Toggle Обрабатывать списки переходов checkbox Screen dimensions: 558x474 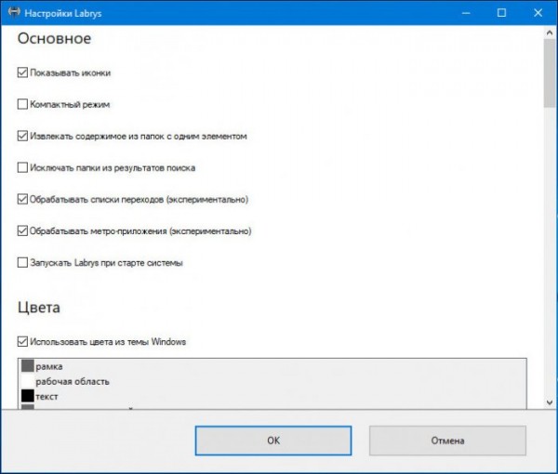coord(22,199)
